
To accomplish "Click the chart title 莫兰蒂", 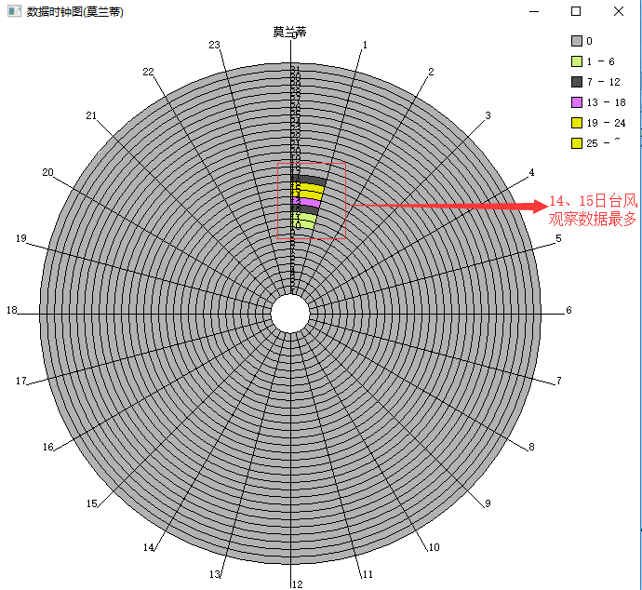I will [x=289, y=32].
